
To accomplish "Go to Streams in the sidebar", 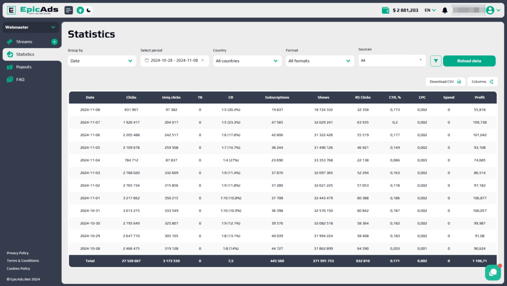I will (x=24, y=42).
